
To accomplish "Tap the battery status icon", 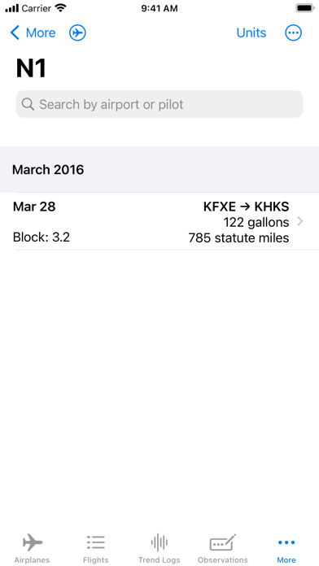I will coord(305,8).
